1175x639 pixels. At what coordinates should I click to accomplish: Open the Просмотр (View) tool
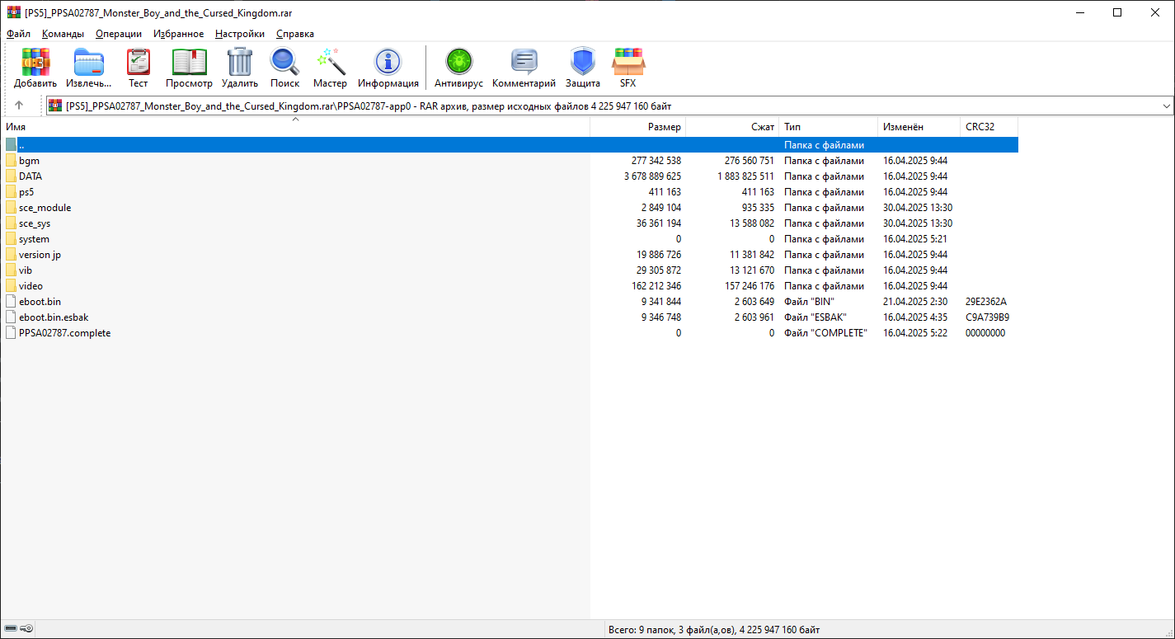point(189,68)
